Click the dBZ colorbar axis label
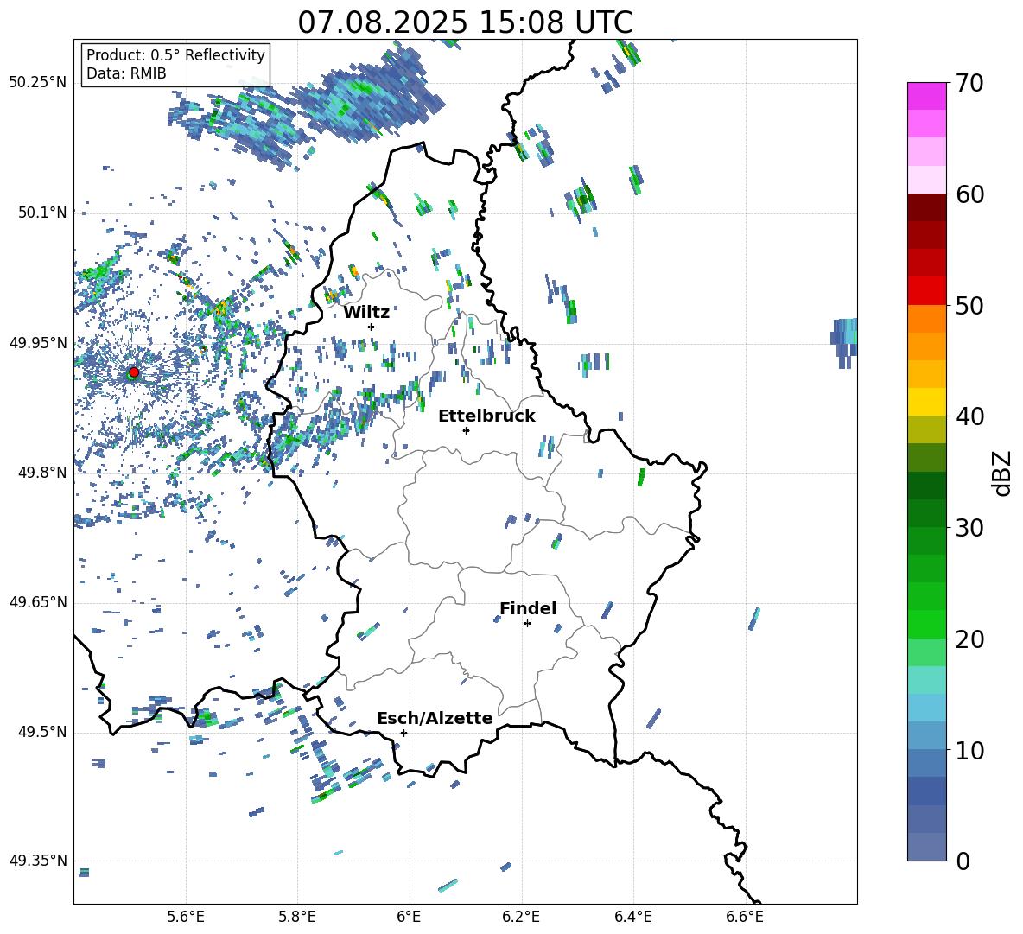Viewport: 1023px width, 934px height. pyautogui.click(x=1003, y=473)
